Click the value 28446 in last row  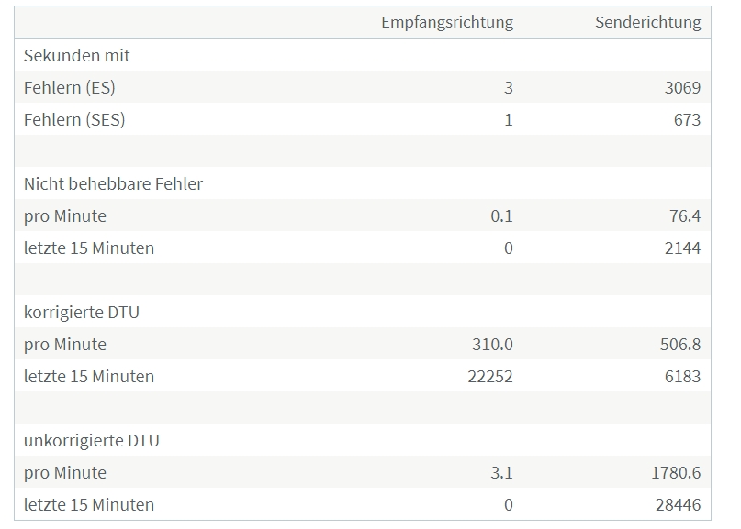click(678, 504)
